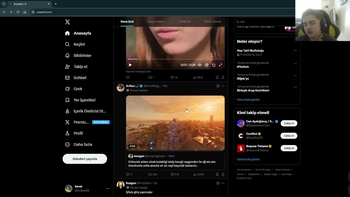Share the trendyol video post
350x197 pixels.
tap(223, 77)
